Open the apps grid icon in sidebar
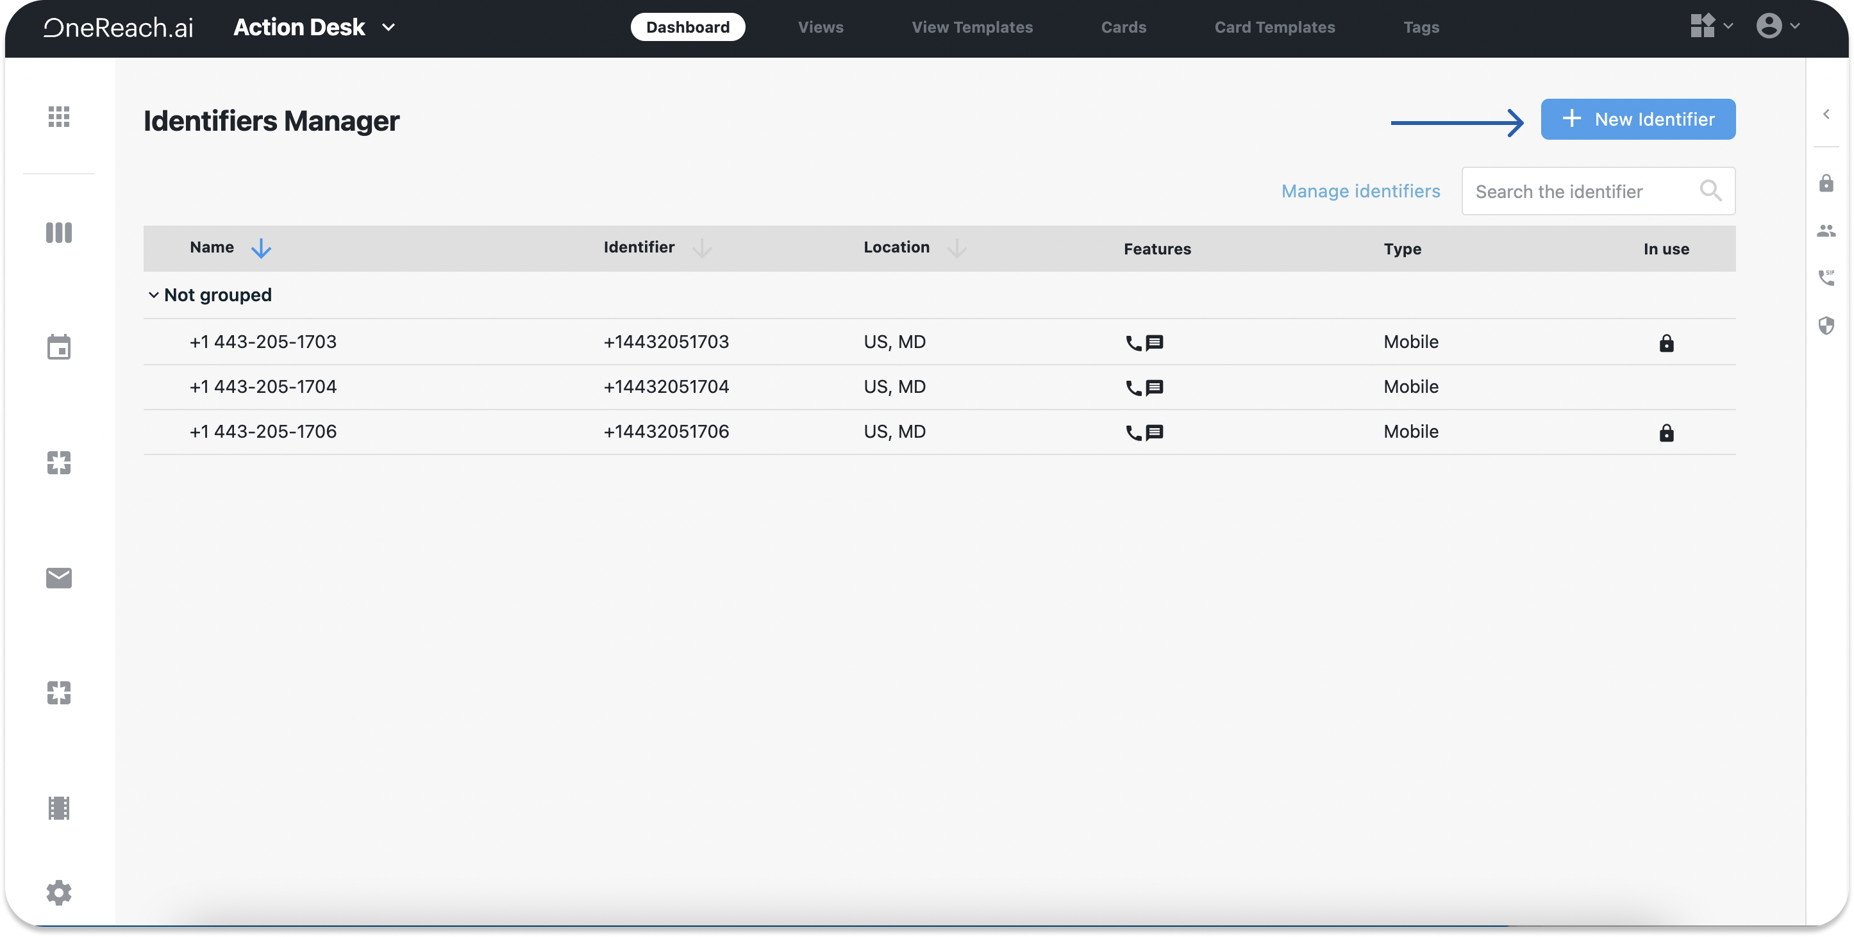 [59, 117]
